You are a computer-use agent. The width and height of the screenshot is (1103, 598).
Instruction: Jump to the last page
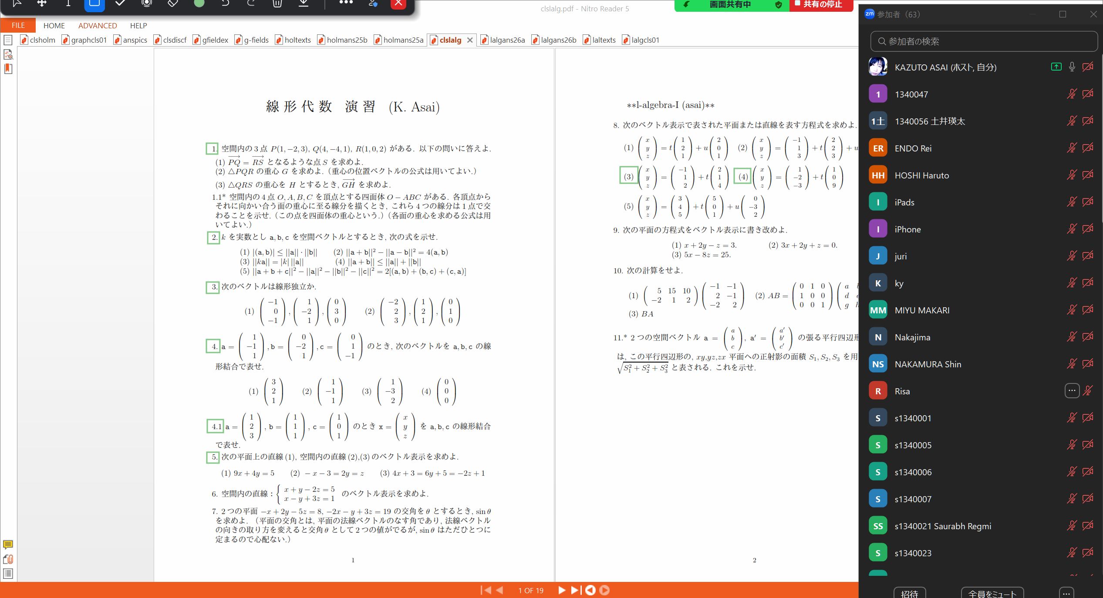coord(576,590)
